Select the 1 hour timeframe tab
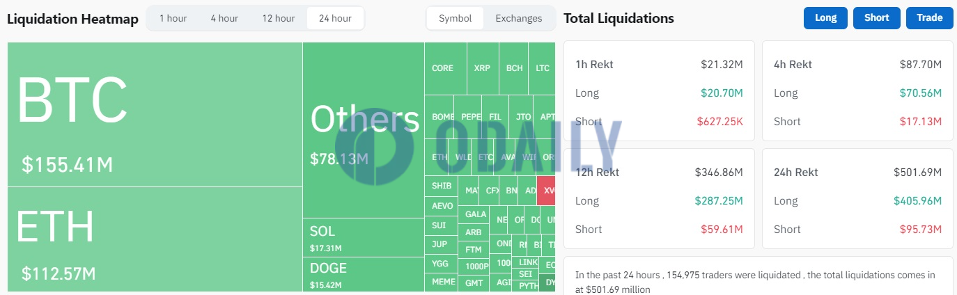 (x=173, y=18)
